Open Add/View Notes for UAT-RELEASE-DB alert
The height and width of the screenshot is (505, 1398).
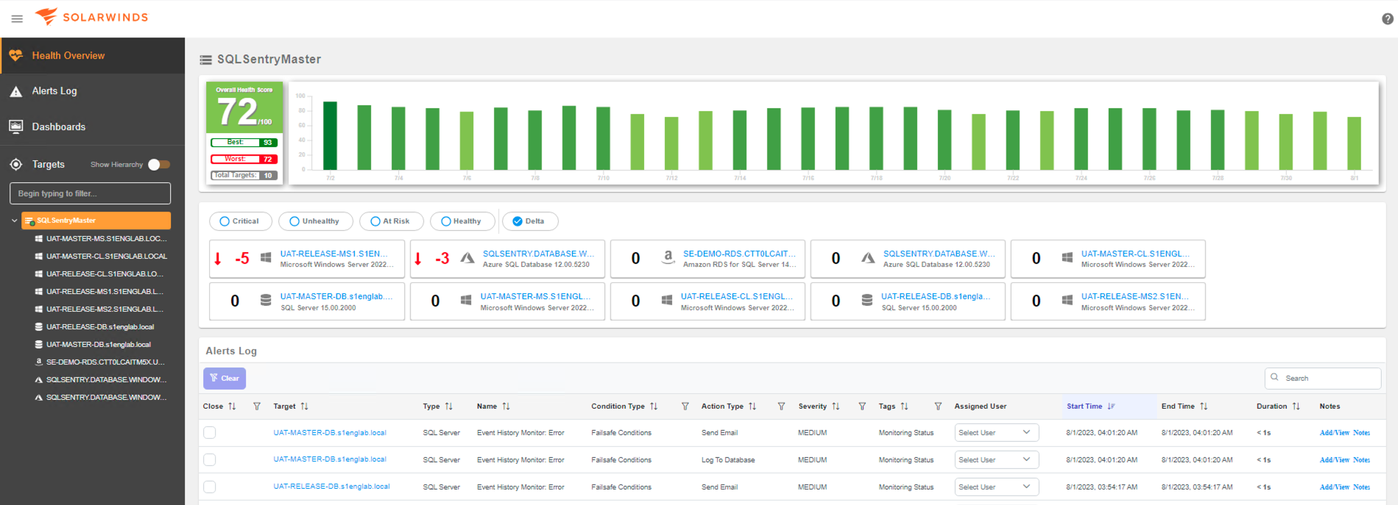(1344, 487)
